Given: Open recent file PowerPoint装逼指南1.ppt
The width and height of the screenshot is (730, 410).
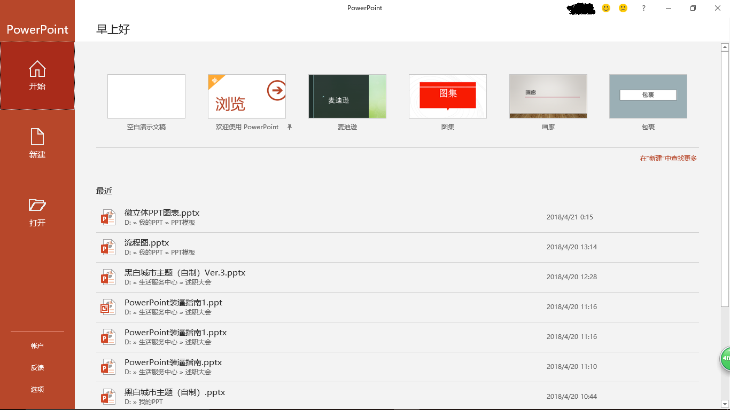Looking at the screenshot, I should (398, 307).
